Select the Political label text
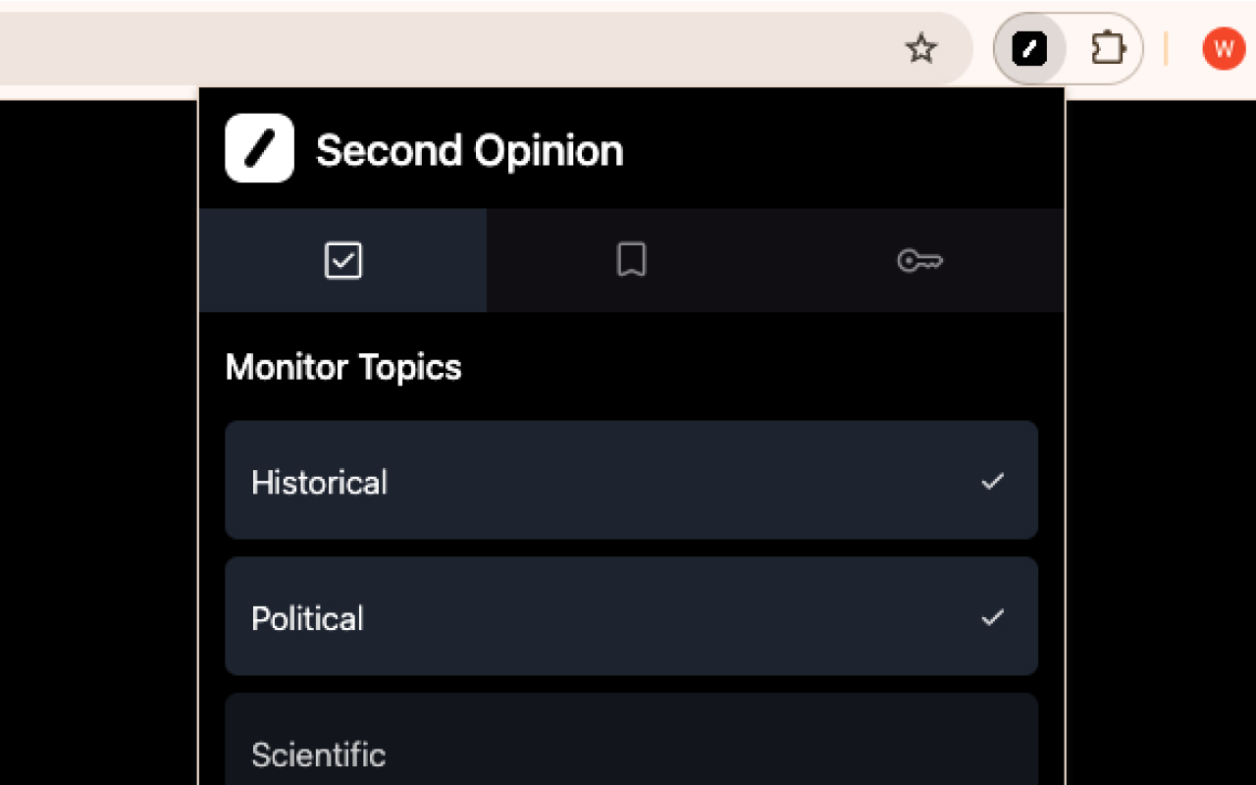 click(x=307, y=618)
